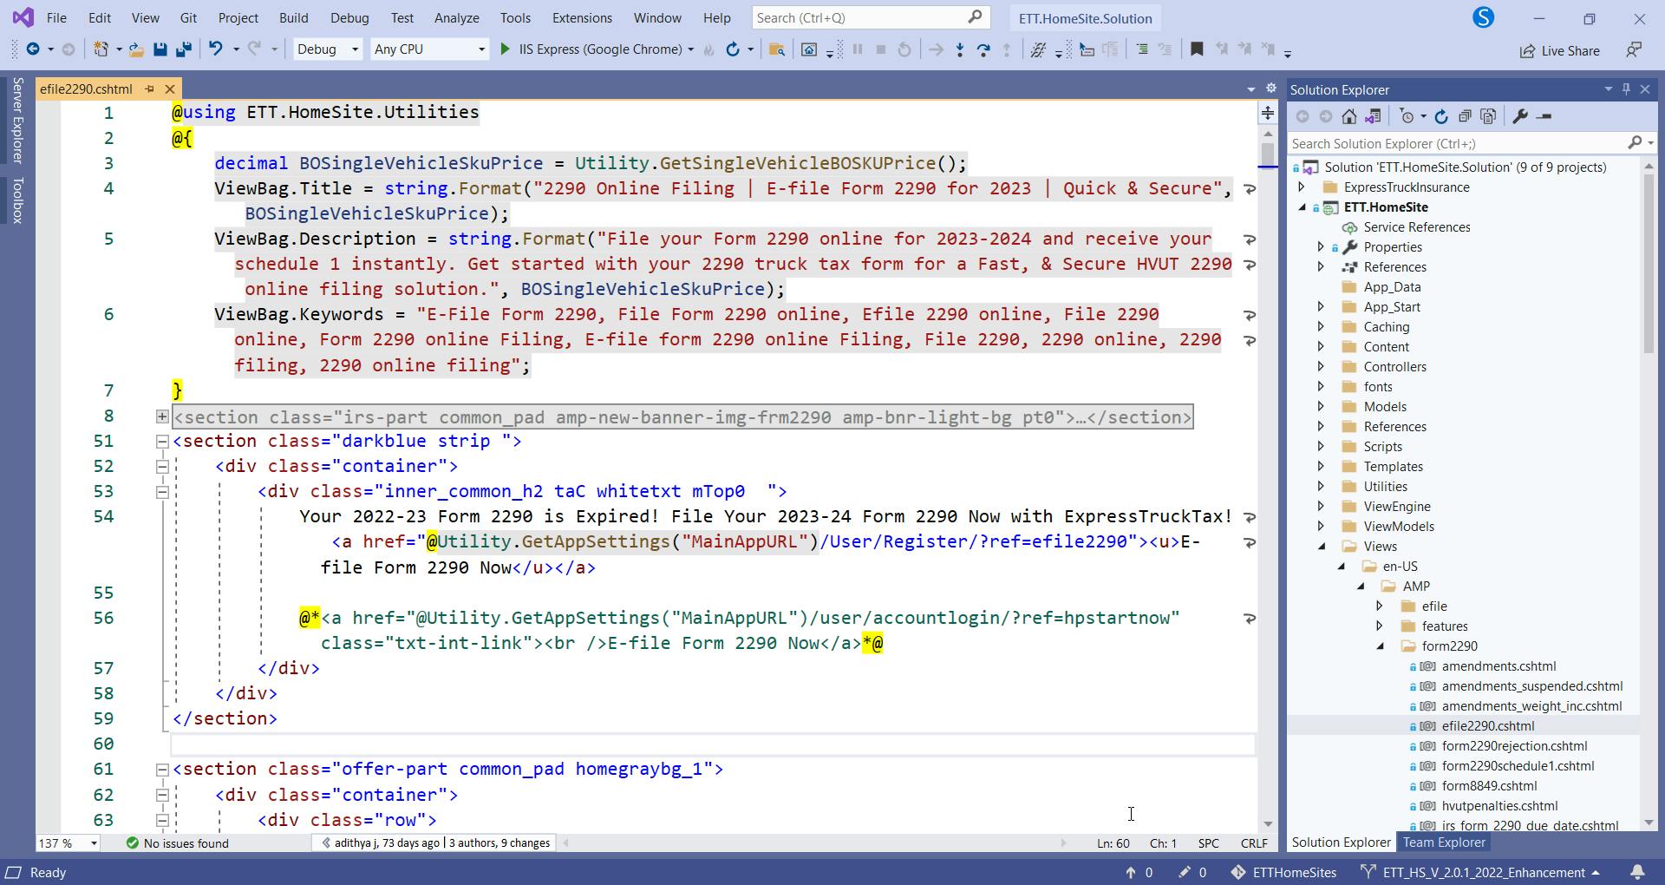This screenshot has height=885, width=1665.
Task: Click the Pending Changes Filter clock icon
Action: point(1407,116)
